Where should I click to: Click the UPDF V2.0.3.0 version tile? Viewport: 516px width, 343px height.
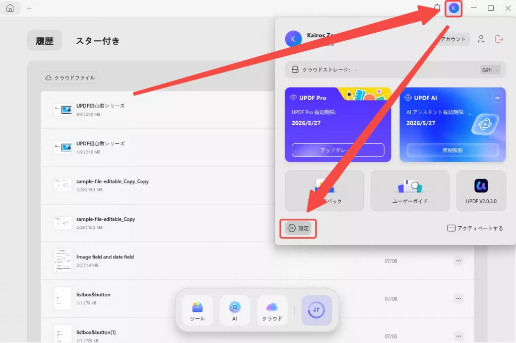[x=481, y=191]
